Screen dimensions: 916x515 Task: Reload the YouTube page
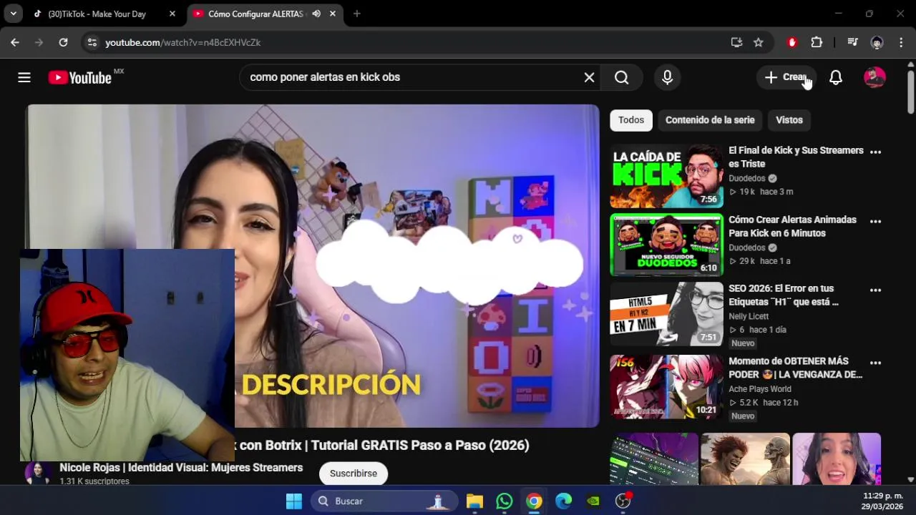pyautogui.click(x=63, y=42)
